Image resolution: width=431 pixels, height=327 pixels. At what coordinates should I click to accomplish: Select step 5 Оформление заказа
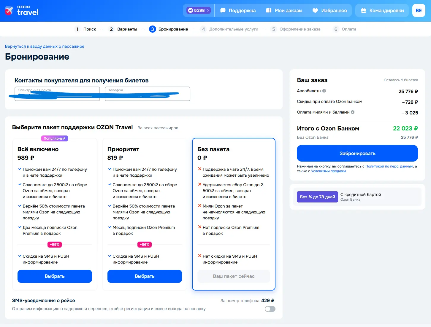click(295, 29)
